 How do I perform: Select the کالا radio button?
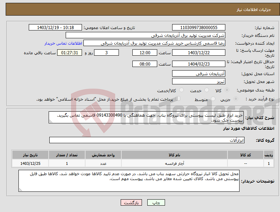tap(227, 90)
